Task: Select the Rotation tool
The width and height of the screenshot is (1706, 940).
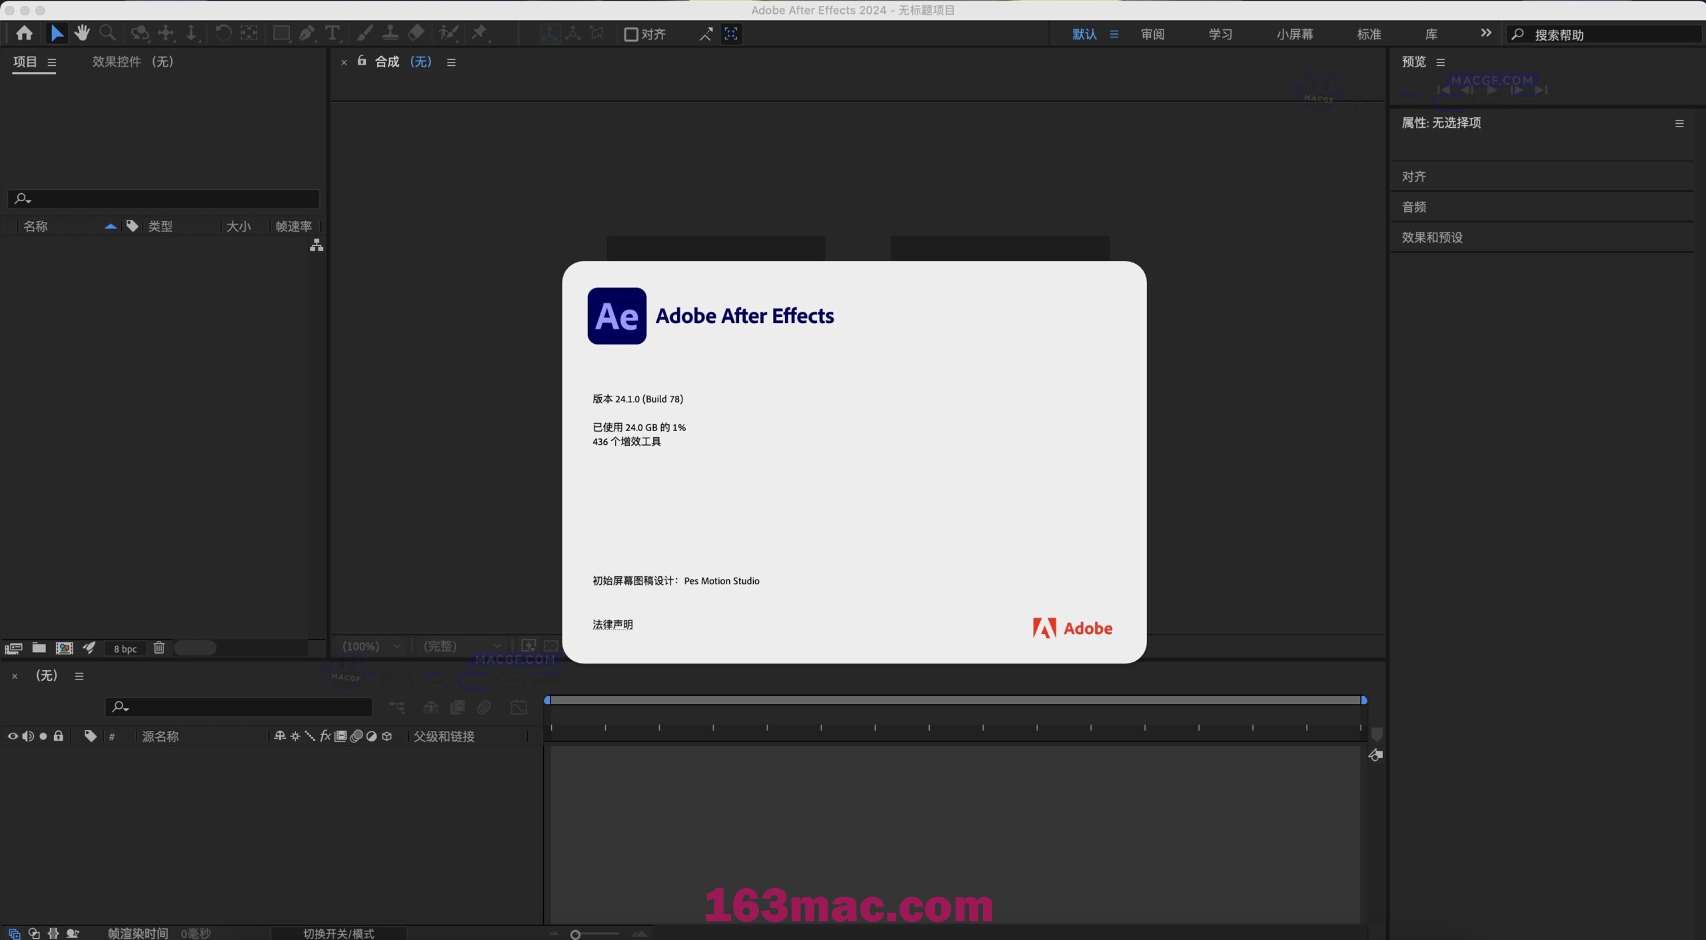Action: pyautogui.click(x=223, y=33)
